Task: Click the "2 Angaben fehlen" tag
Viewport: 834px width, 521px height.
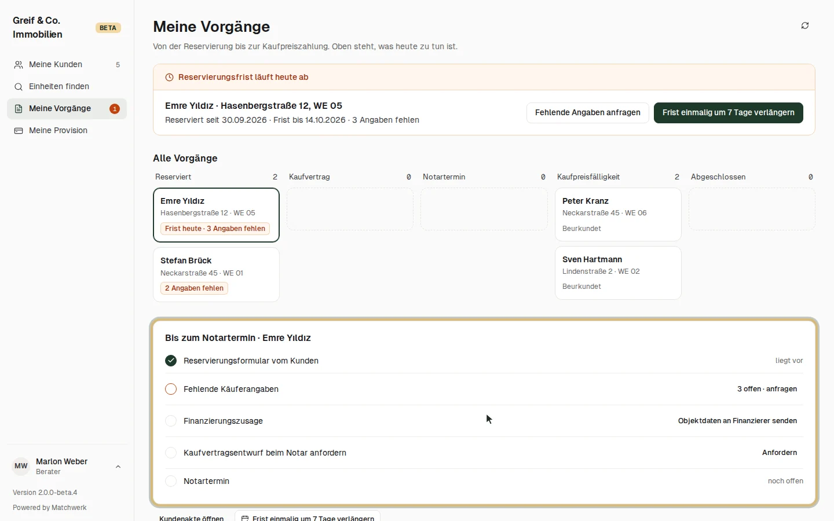Action: pos(194,288)
